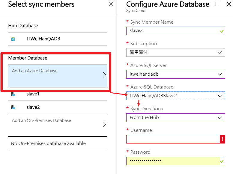This screenshot has width=233, height=174.
Task: Click the slave2 database icon
Action: pyautogui.click(x=13, y=107)
